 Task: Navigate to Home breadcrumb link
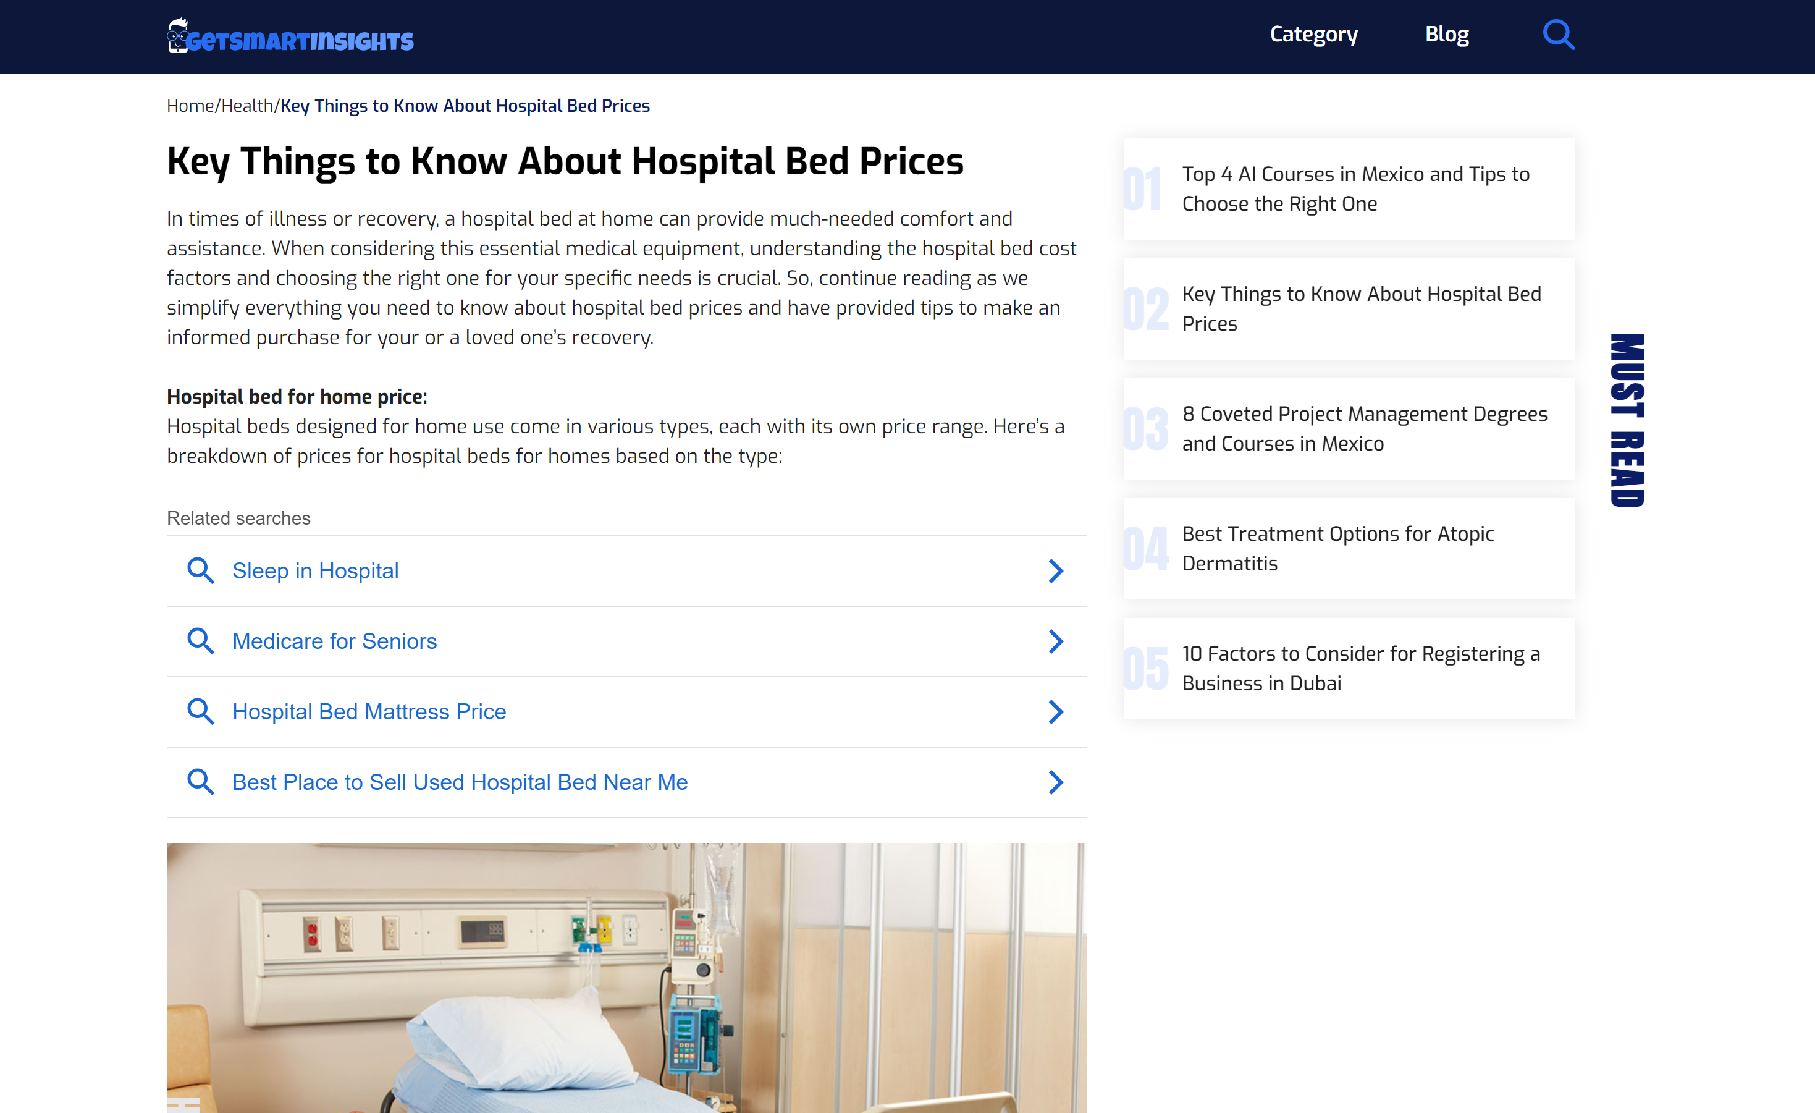[190, 106]
